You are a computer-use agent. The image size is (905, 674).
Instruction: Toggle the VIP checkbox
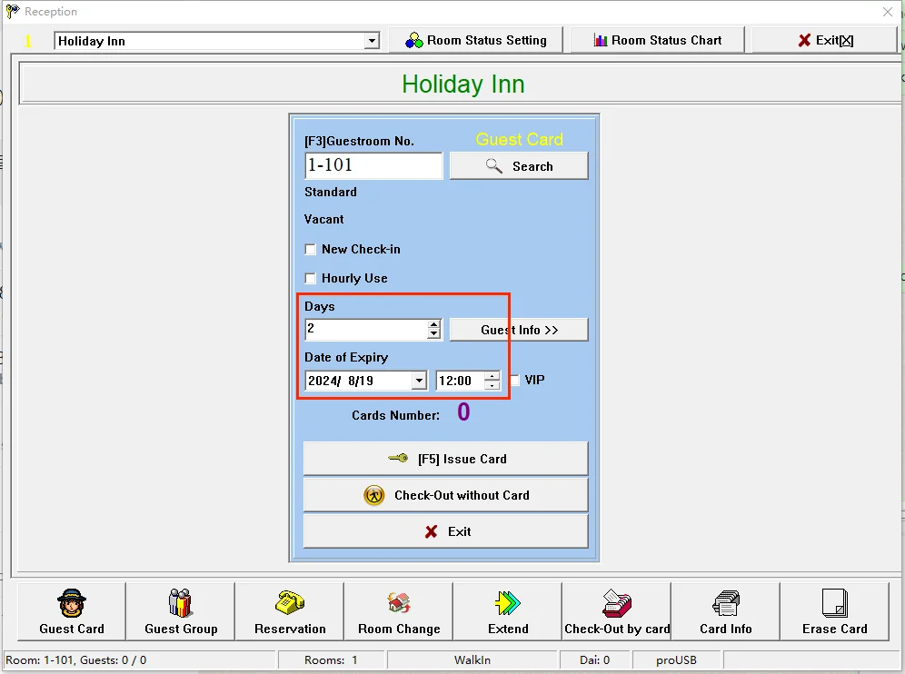(x=515, y=381)
